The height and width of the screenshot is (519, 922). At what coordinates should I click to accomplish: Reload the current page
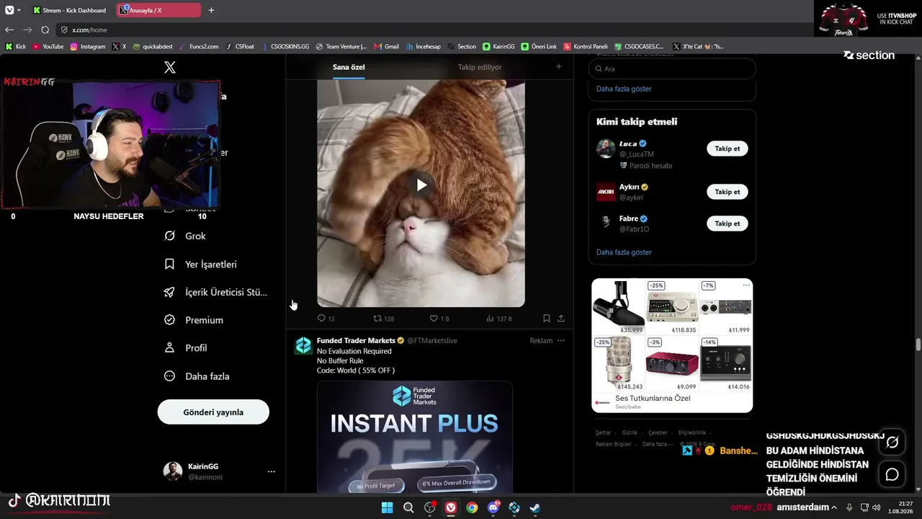coord(45,30)
